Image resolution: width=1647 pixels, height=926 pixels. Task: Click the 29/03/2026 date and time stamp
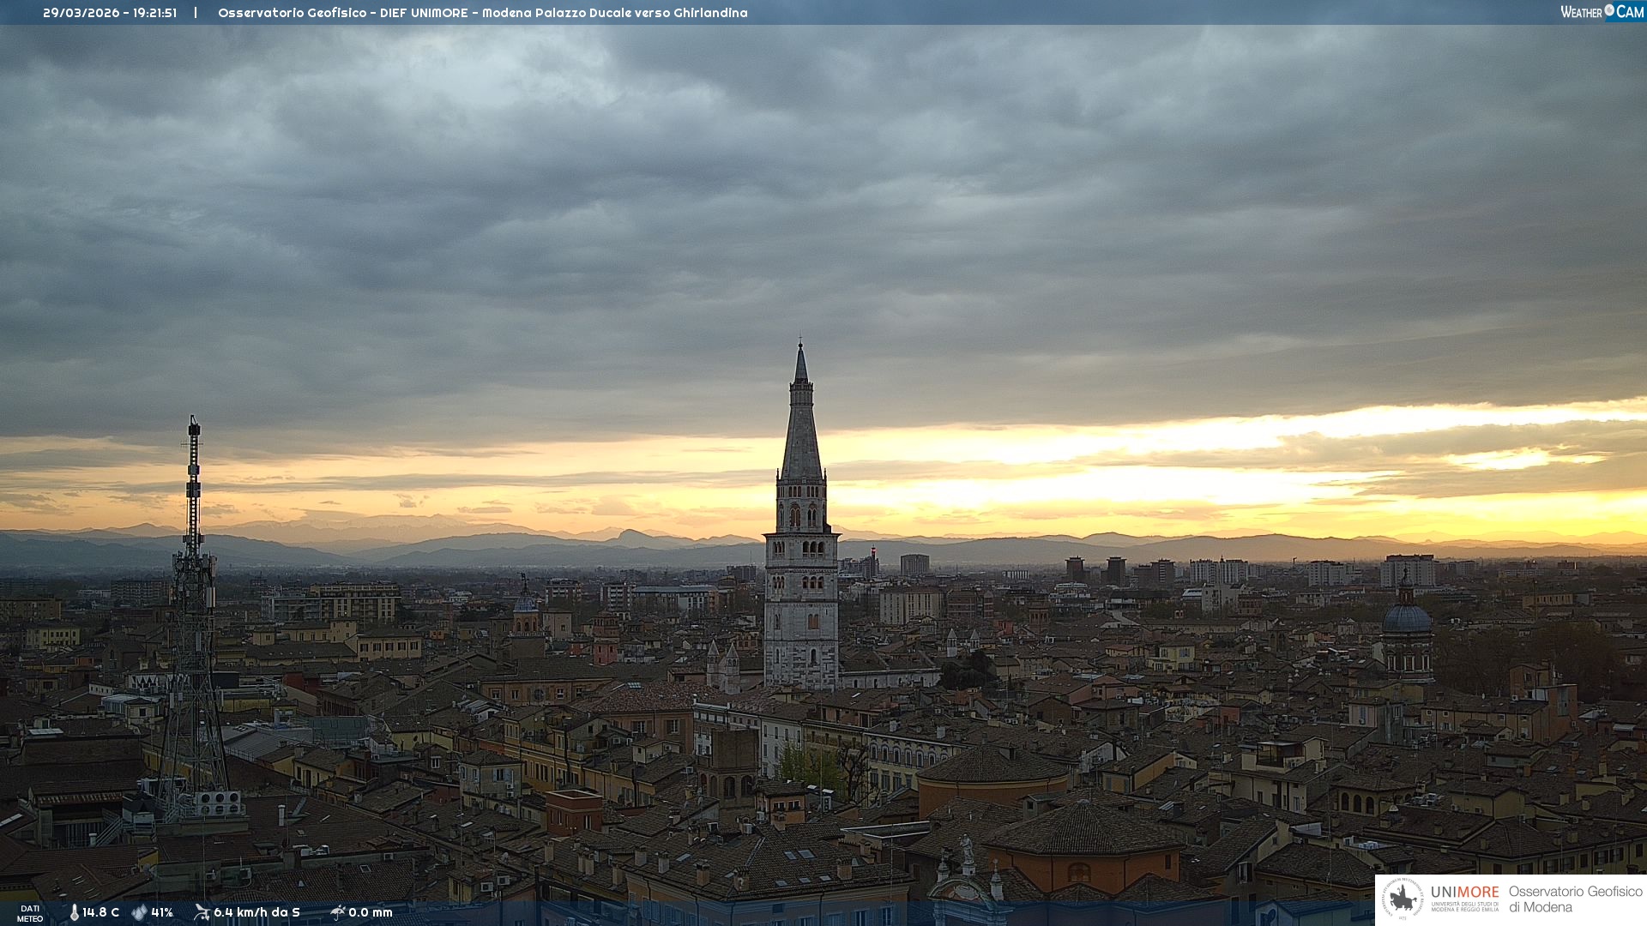[110, 13]
